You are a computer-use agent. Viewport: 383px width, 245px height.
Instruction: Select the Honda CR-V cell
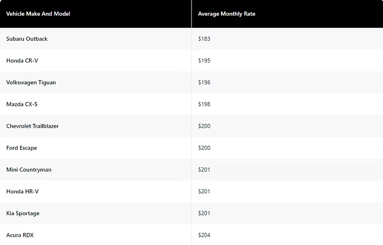22,60
